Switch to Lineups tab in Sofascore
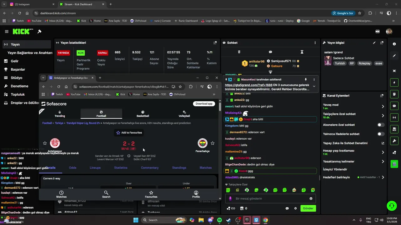Viewport: 401px width, 225px height. tap(95, 168)
